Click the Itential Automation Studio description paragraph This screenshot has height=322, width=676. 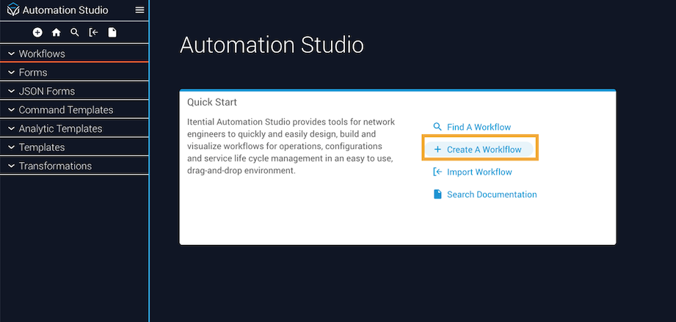coord(291,146)
